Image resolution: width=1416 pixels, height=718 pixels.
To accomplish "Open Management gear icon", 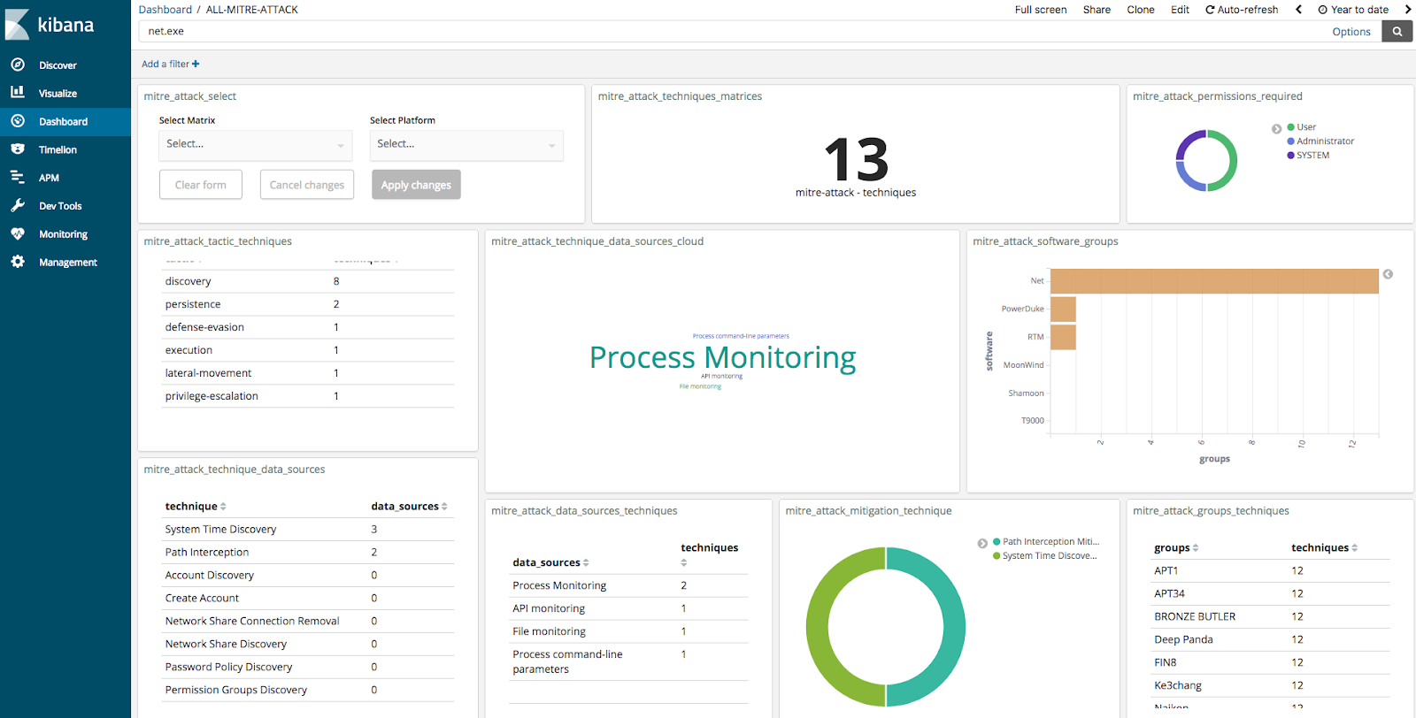I will pyautogui.click(x=18, y=262).
